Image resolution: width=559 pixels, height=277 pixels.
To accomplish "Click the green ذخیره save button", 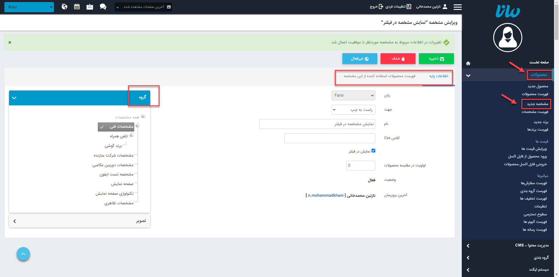I will (x=436, y=59).
